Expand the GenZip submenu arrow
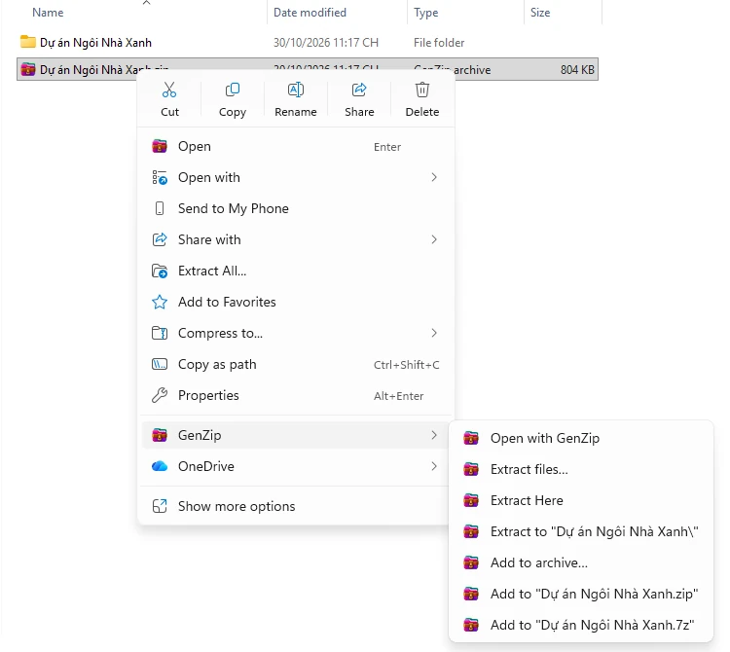 pyautogui.click(x=434, y=435)
